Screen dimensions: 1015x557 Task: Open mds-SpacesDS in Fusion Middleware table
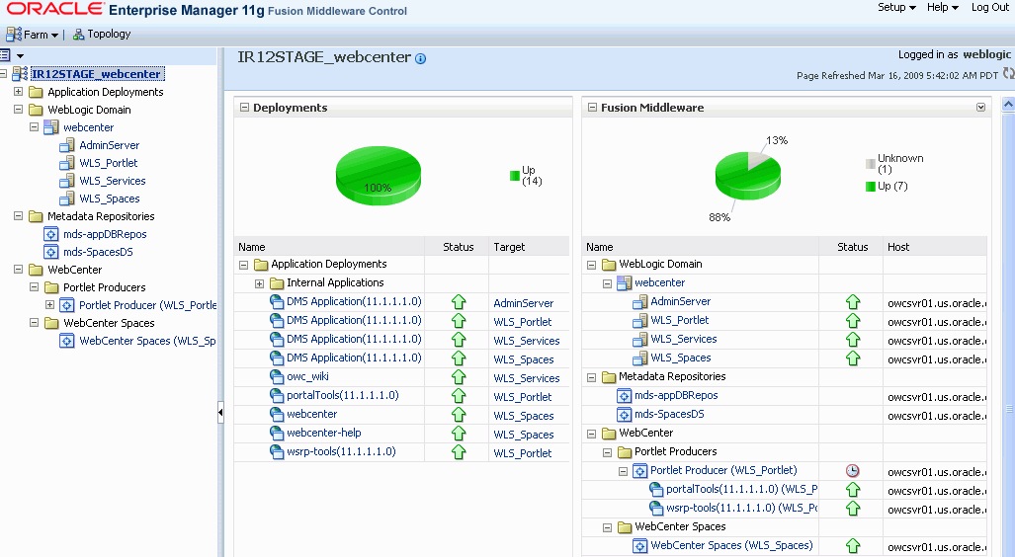[669, 414]
